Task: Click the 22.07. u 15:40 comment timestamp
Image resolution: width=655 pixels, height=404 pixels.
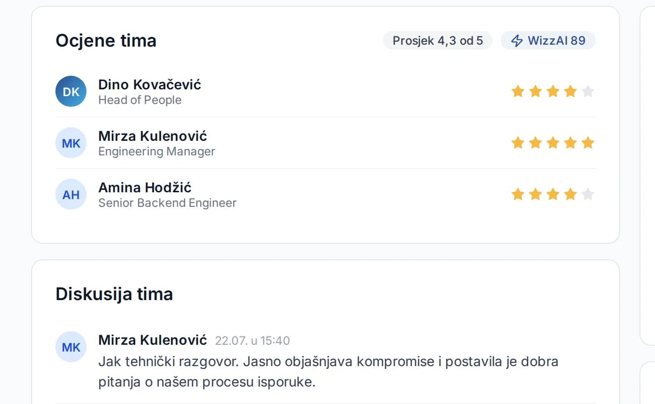Action: [x=252, y=341]
